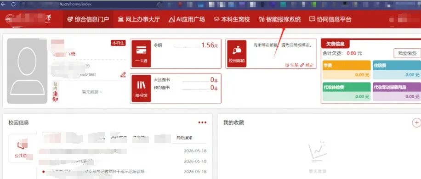Click the 我的收藏 panel title
The image size is (421, 179).
click(233, 123)
